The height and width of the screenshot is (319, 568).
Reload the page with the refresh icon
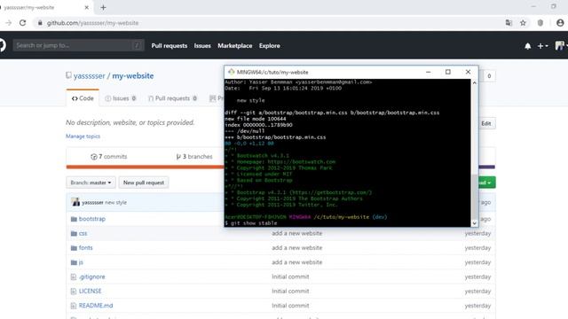[22, 23]
